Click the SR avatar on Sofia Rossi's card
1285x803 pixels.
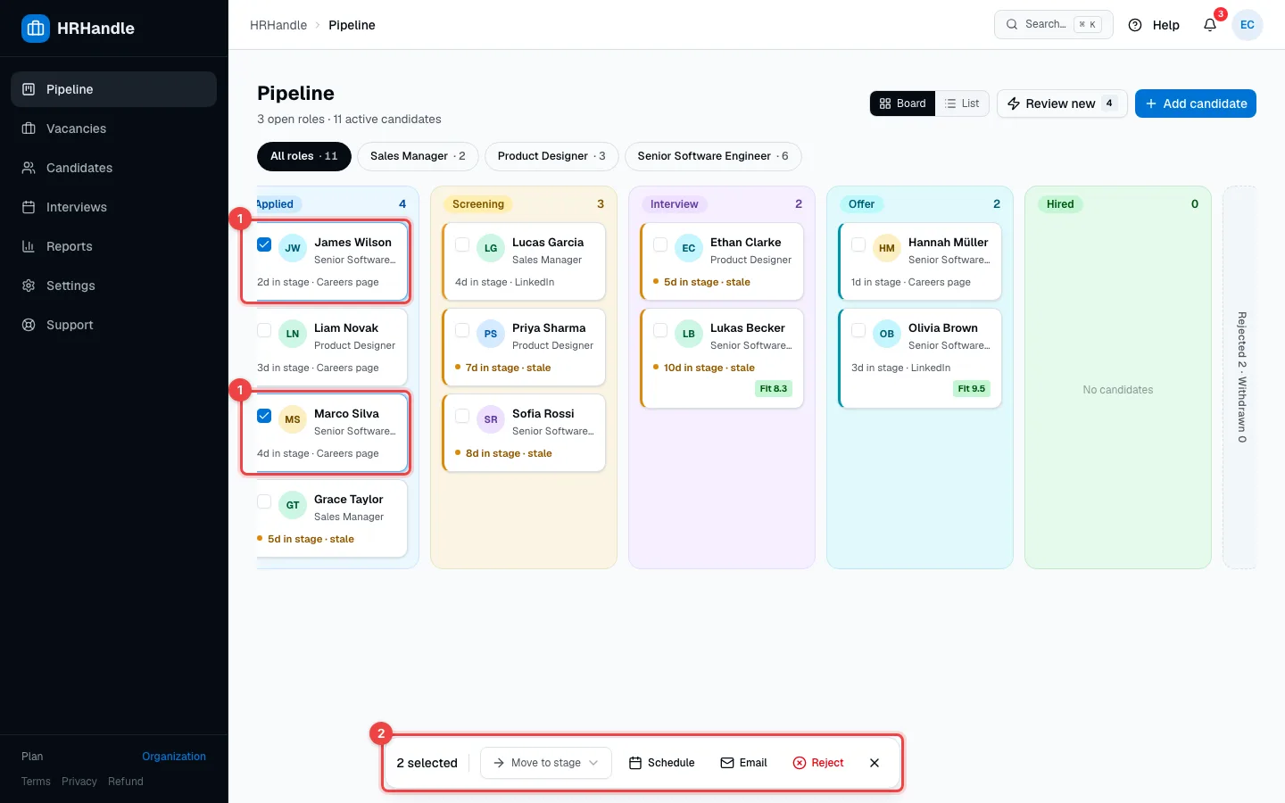491,419
